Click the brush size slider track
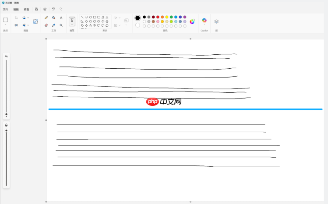328x204 pixels. [x=6, y=88]
